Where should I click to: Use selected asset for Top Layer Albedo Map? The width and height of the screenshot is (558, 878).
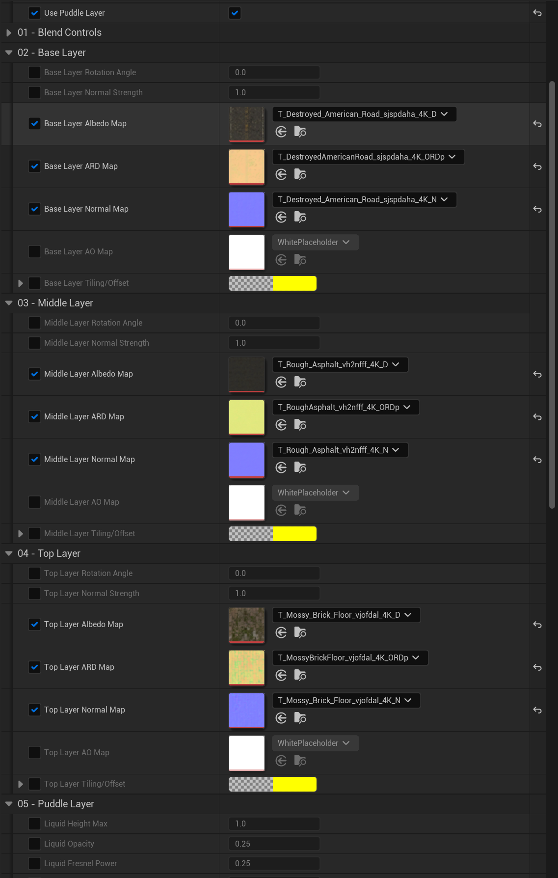coord(281,632)
